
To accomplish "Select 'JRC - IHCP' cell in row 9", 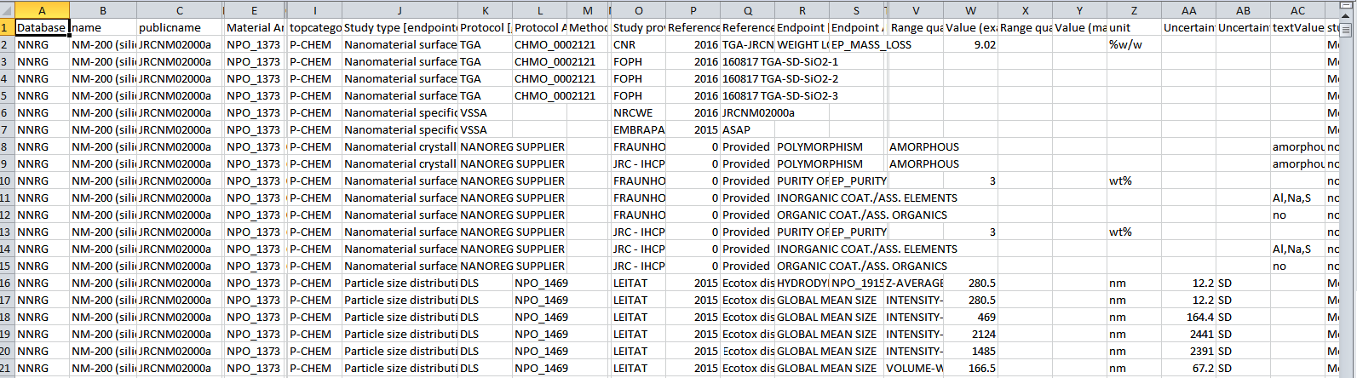I will (x=639, y=163).
